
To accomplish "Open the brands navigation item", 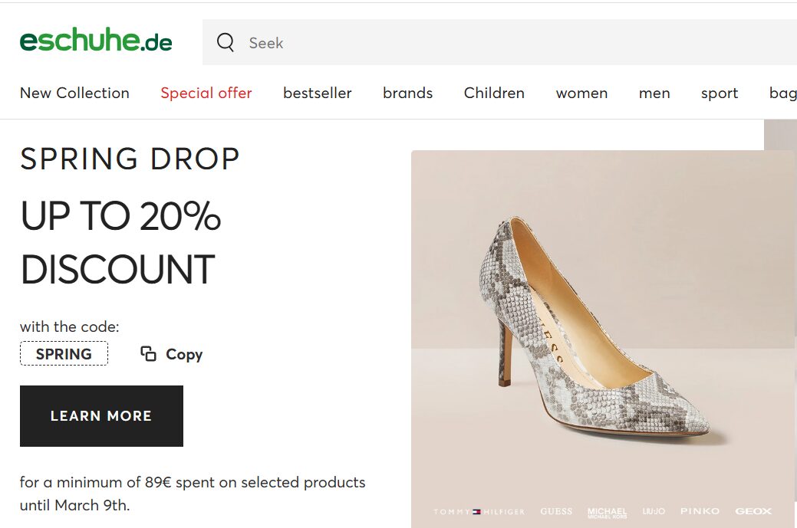I will pyautogui.click(x=407, y=93).
